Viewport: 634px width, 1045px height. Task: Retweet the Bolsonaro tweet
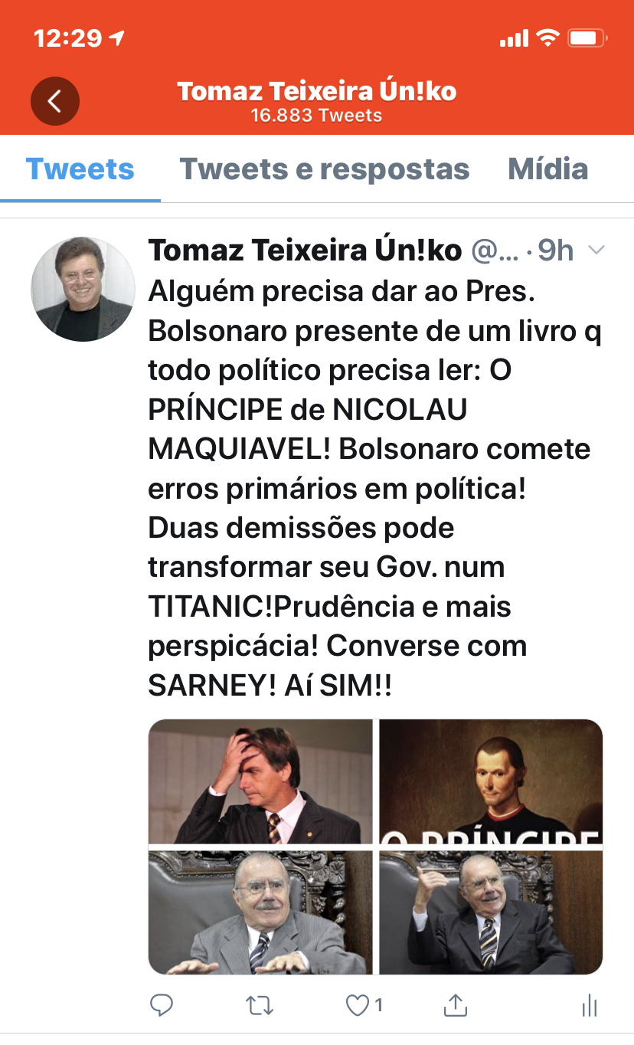point(260,1004)
